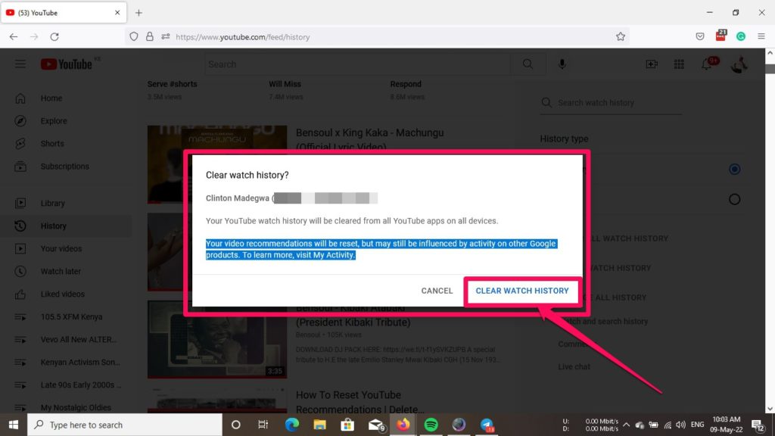Viewport: 775px width, 436px height.
Task: Click the YouTube search magnifier button
Action: coord(528,64)
